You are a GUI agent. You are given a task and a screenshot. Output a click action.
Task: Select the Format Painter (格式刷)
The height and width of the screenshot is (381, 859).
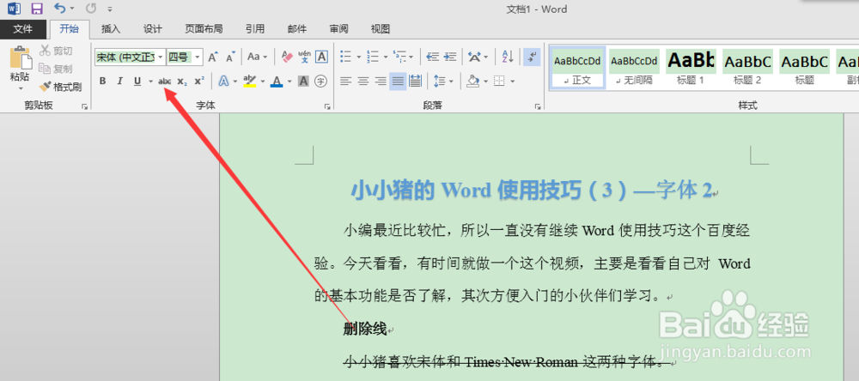pos(60,87)
